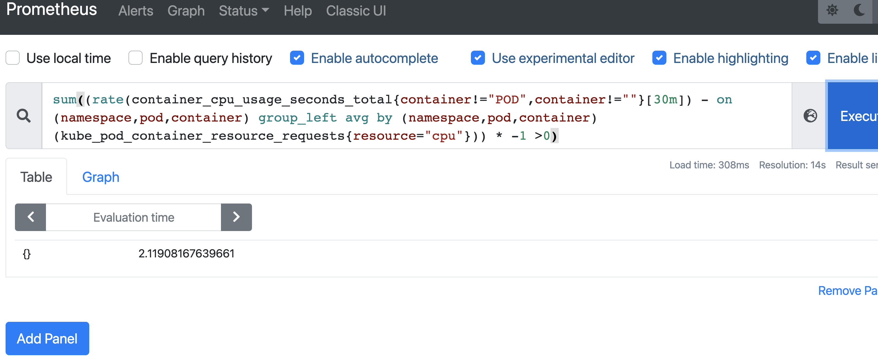Select the Table results tab
Viewport: 878px width, 359px height.
coord(36,177)
